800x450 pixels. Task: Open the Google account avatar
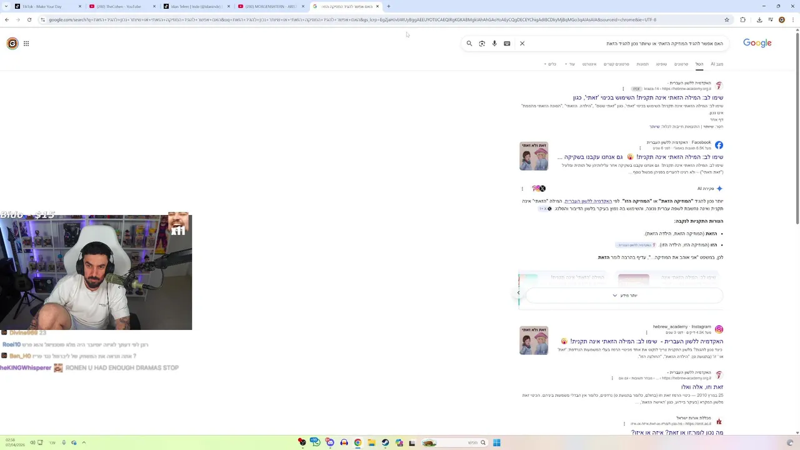point(12,43)
